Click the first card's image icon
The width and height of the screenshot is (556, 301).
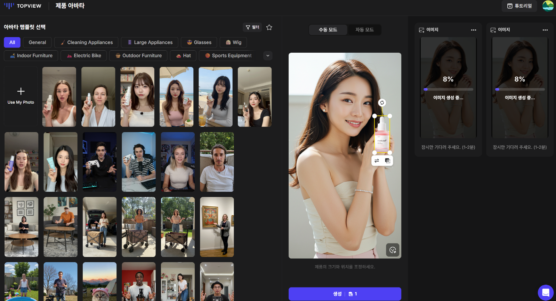coord(421,30)
